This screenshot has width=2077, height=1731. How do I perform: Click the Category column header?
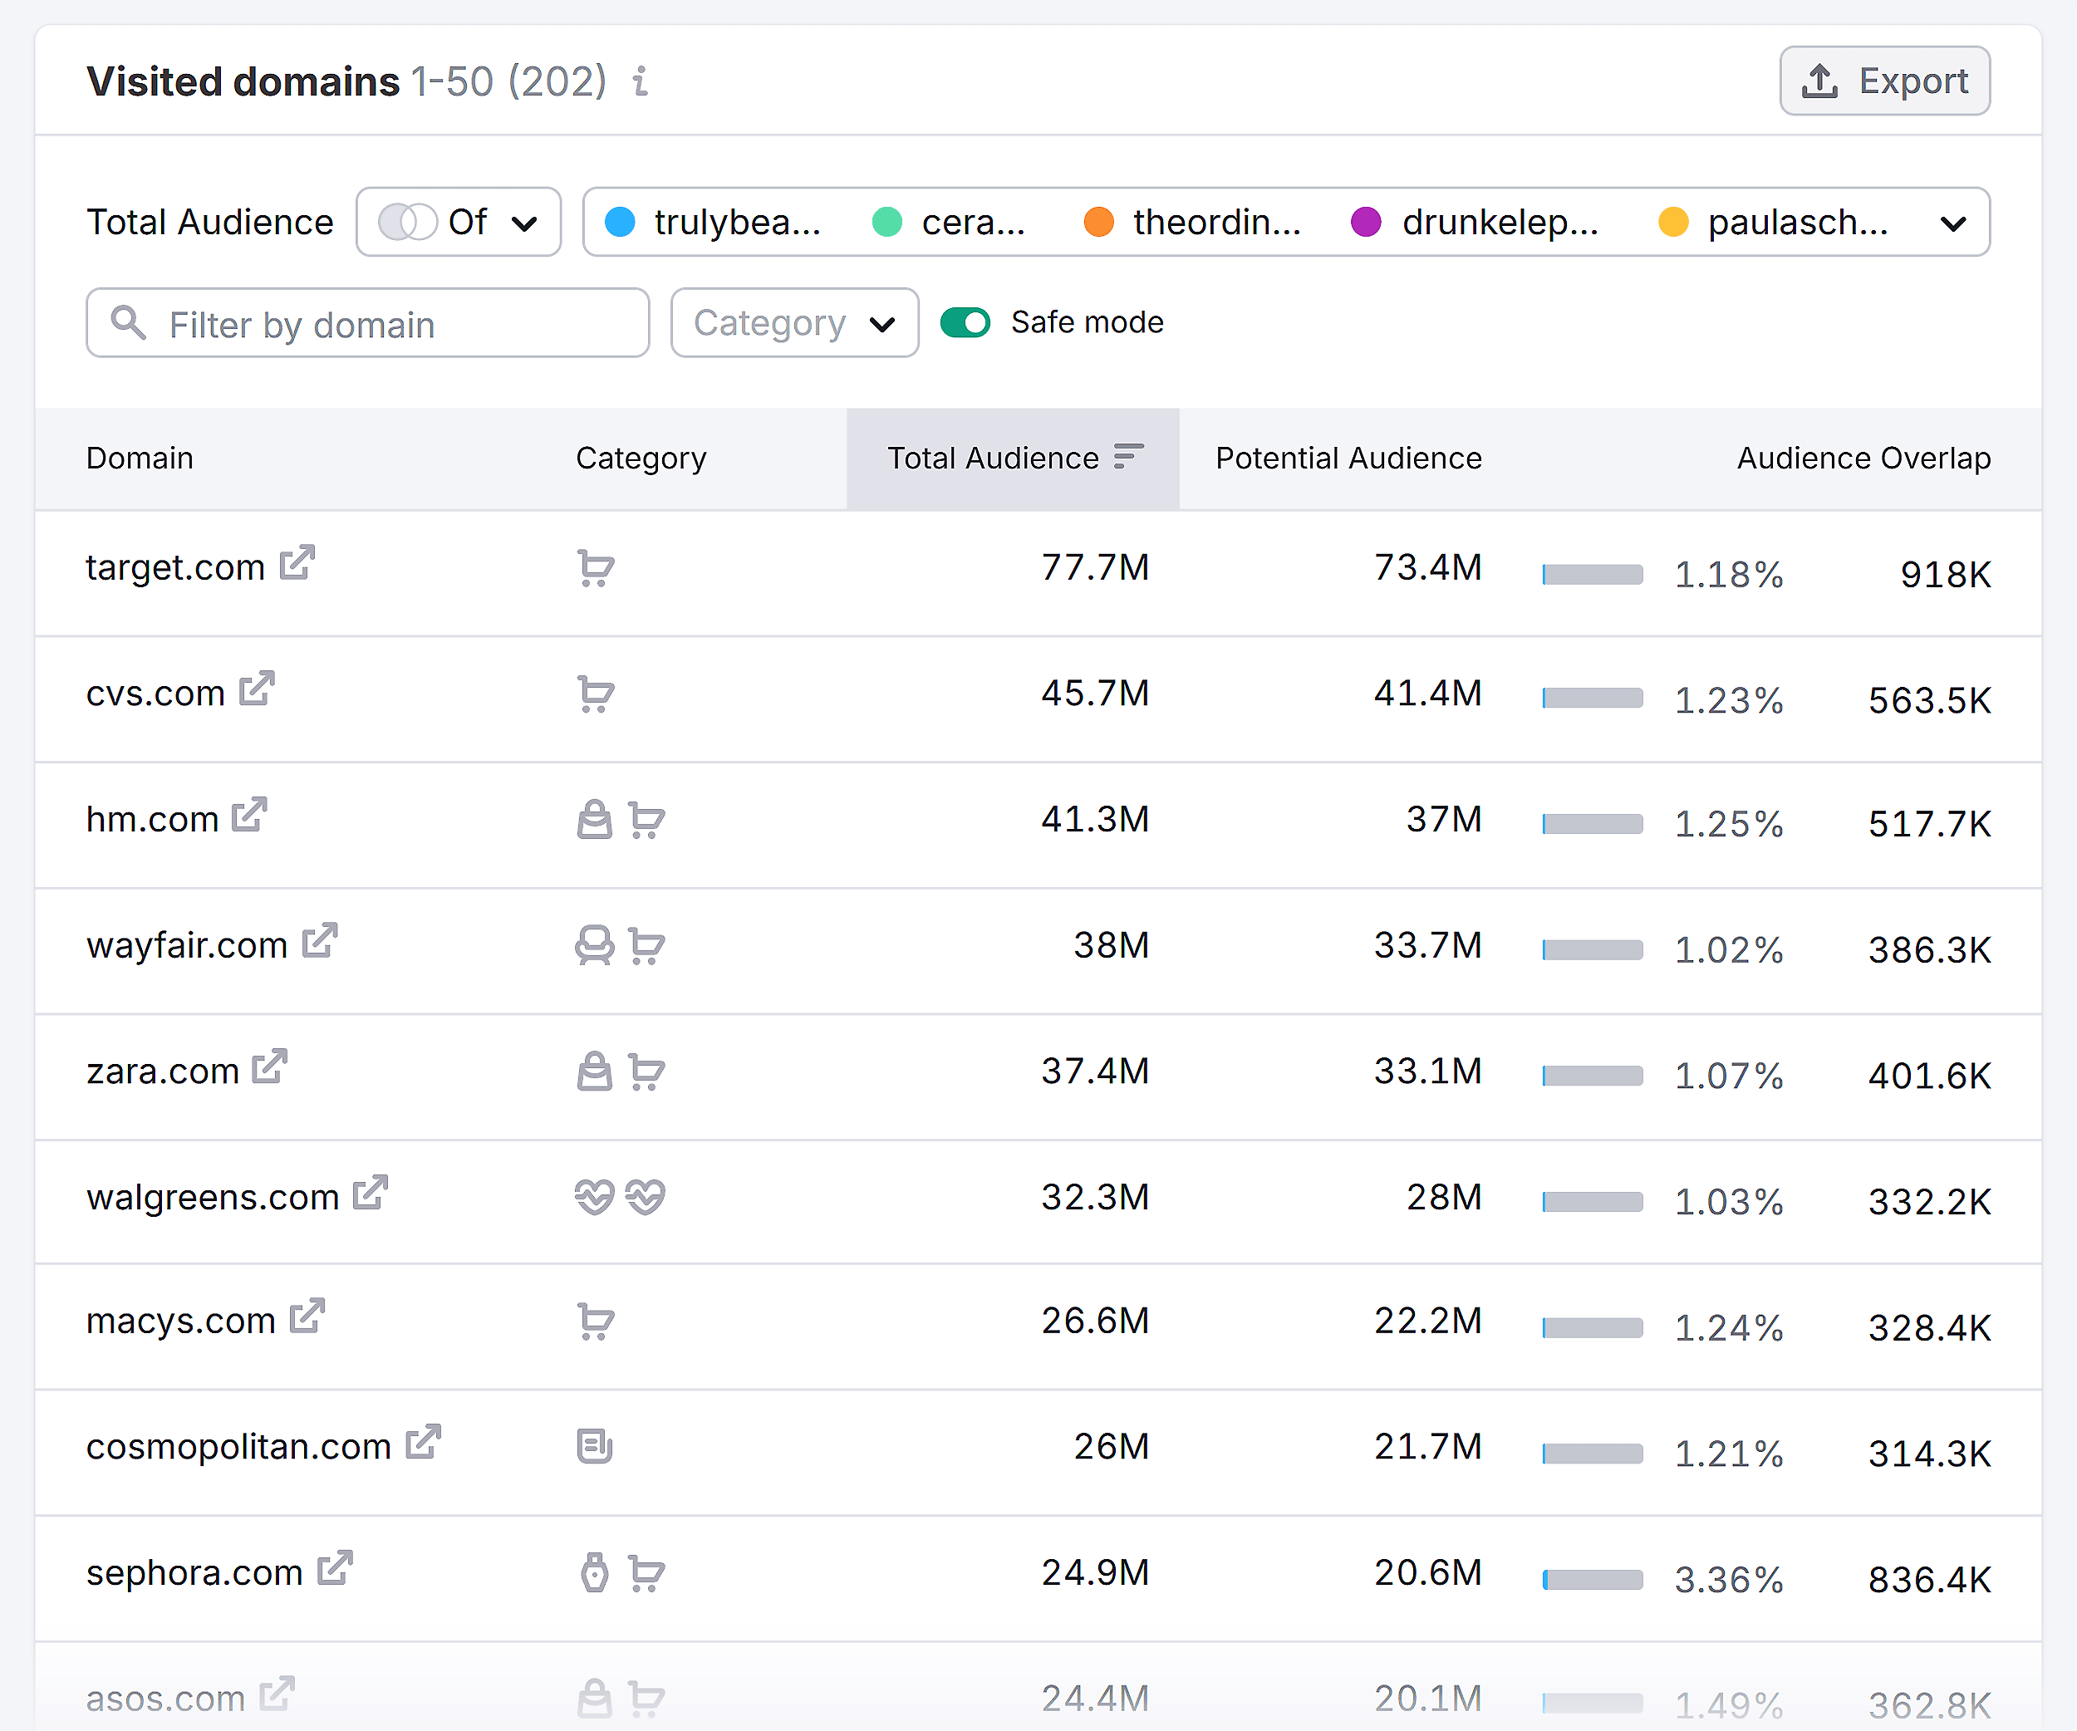pyautogui.click(x=641, y=458)
